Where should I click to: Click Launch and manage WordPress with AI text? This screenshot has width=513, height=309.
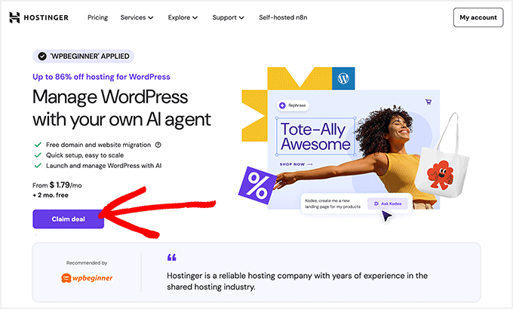(x=103, y=166)
